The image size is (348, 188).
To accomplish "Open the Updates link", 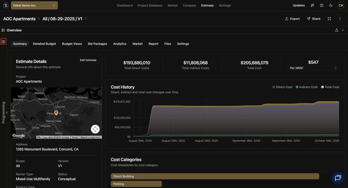I will coord(299,5).
